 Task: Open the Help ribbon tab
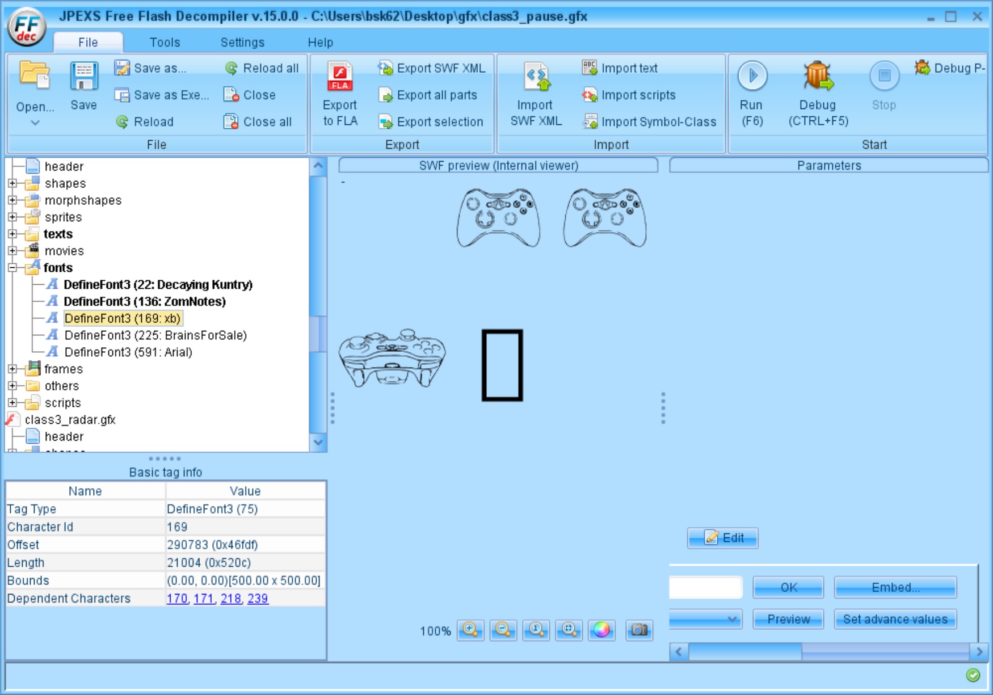[320, 43]
